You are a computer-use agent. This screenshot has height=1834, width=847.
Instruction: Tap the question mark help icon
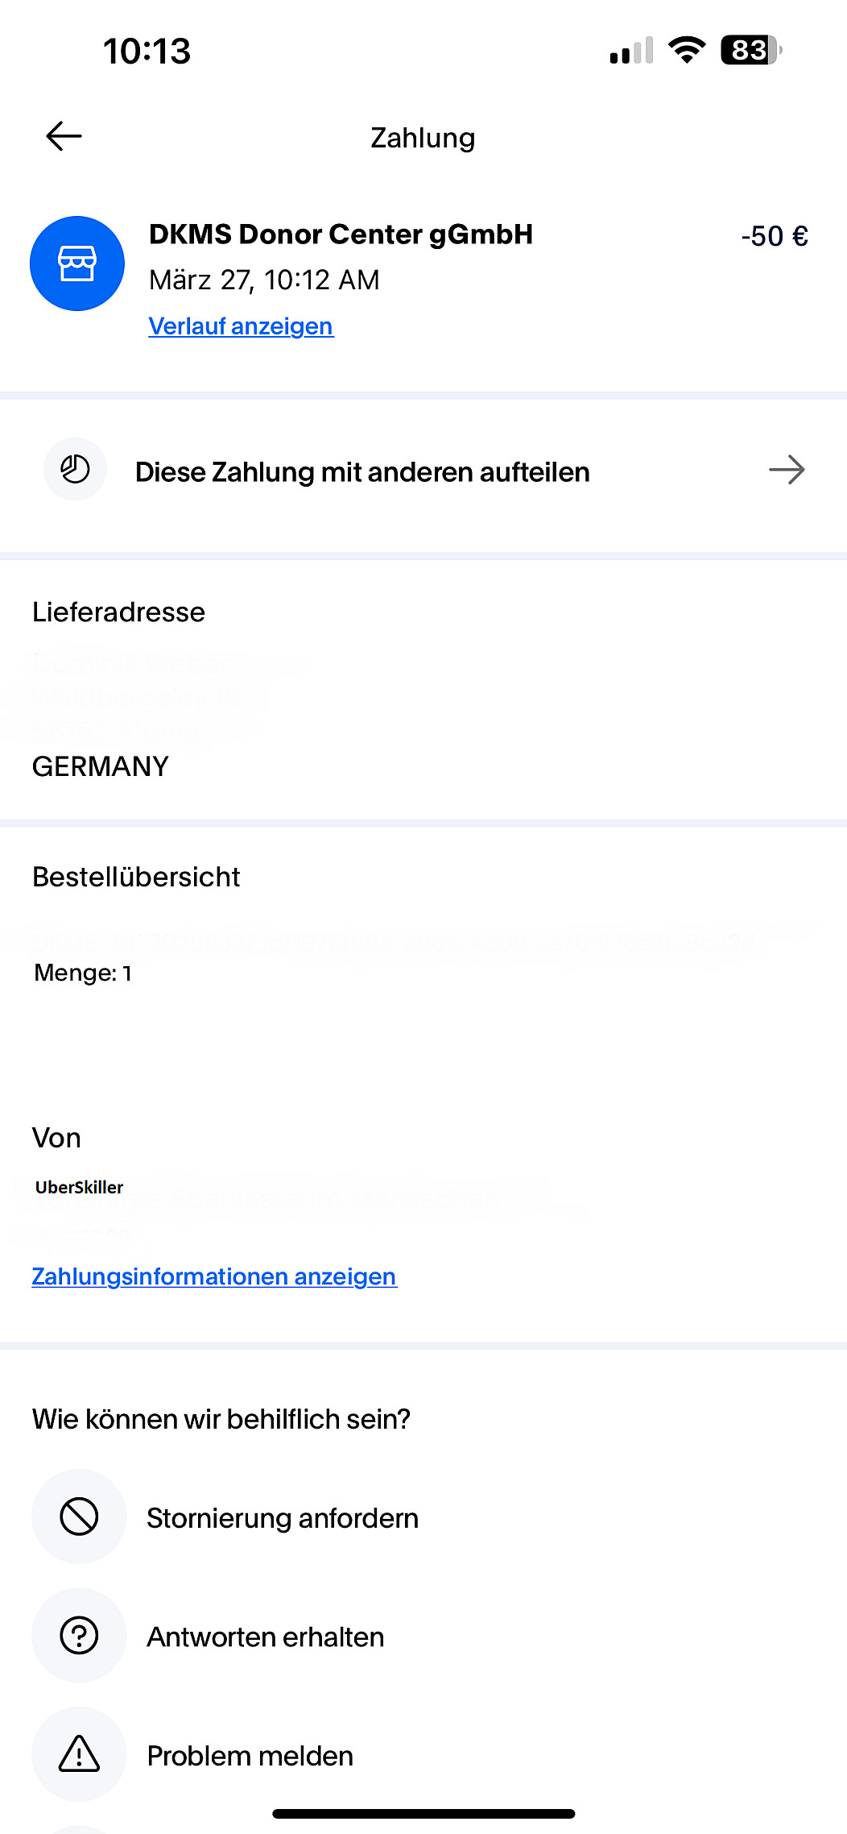point(79,1636)
